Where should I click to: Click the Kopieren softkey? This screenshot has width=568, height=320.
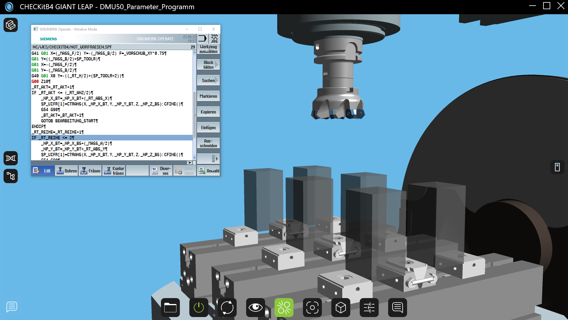coord(208,112)
